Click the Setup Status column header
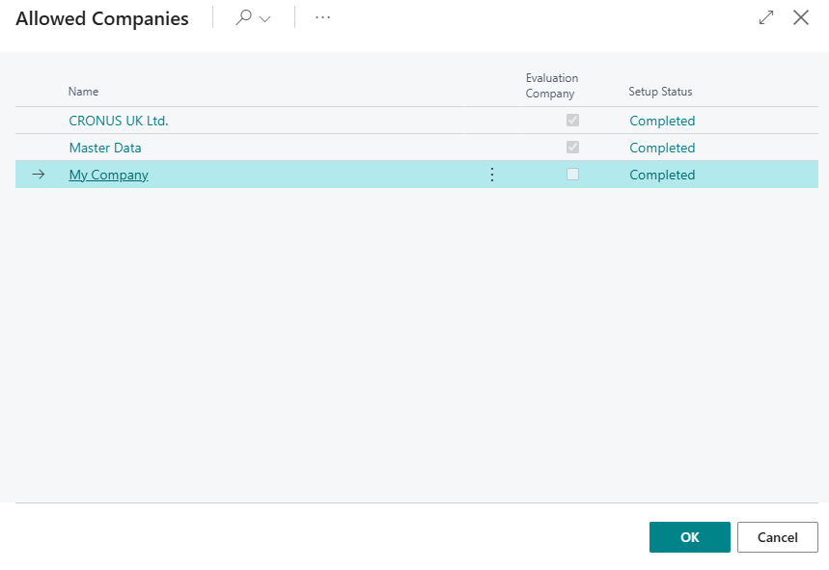The height and width of the screenshot is (570, 829). 660,92
